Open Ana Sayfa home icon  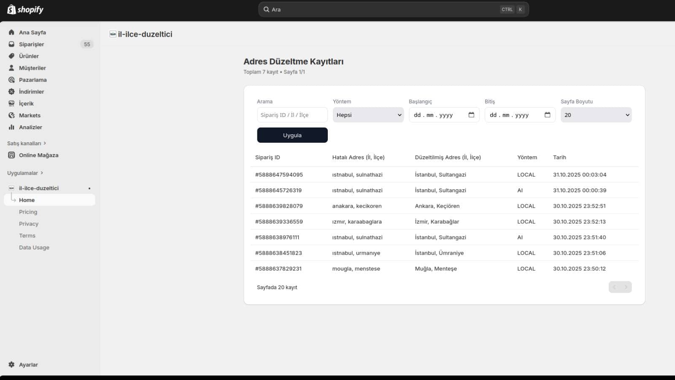pyautogui.click(x=11, y=32)
